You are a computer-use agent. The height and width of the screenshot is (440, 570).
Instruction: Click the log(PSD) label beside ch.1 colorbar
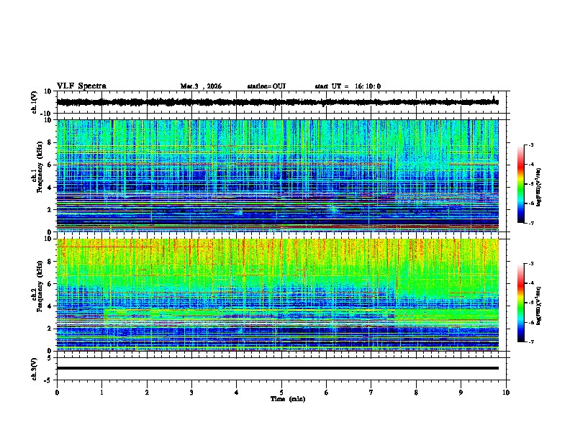click(539, 188)
